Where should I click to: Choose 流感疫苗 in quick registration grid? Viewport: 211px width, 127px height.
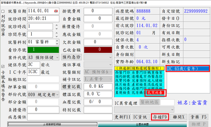[155, 84]
